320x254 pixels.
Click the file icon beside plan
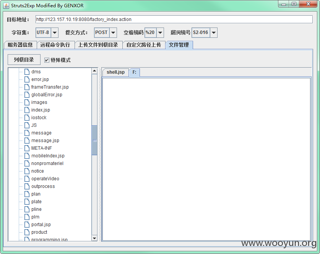click(x=27, y=194)
